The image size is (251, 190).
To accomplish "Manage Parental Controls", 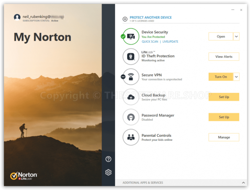I will coord(224,137).
